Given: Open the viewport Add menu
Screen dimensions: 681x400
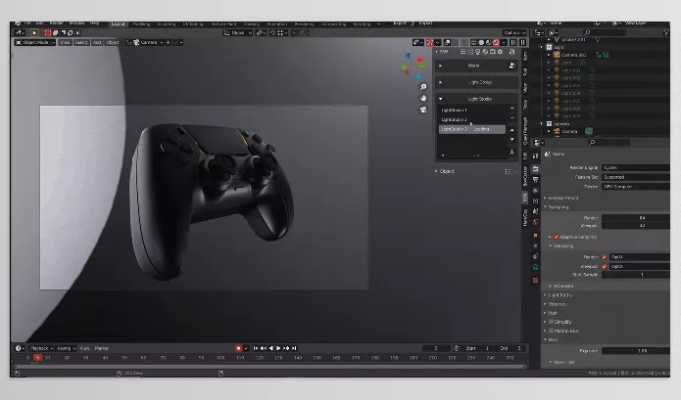Looking at the screenshot, I should 97,42.
